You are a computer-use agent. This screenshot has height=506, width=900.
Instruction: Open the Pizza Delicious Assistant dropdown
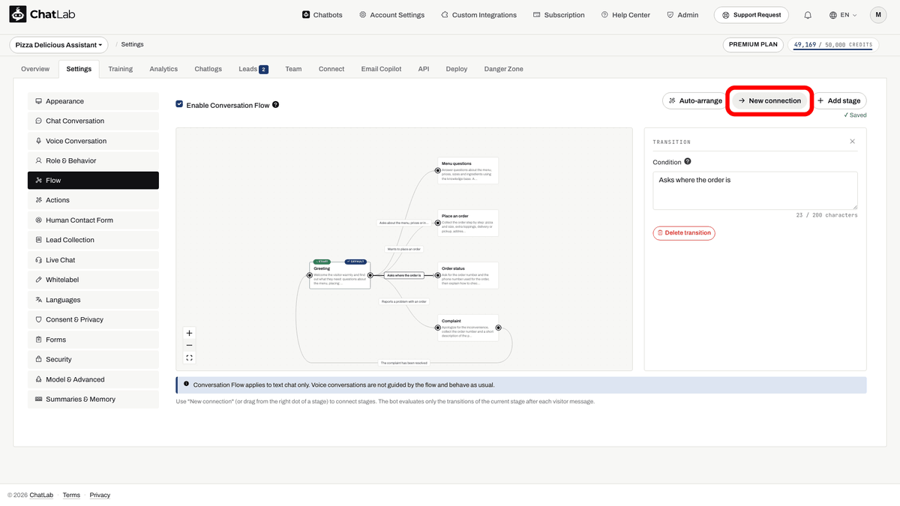[x=59, y=45]
